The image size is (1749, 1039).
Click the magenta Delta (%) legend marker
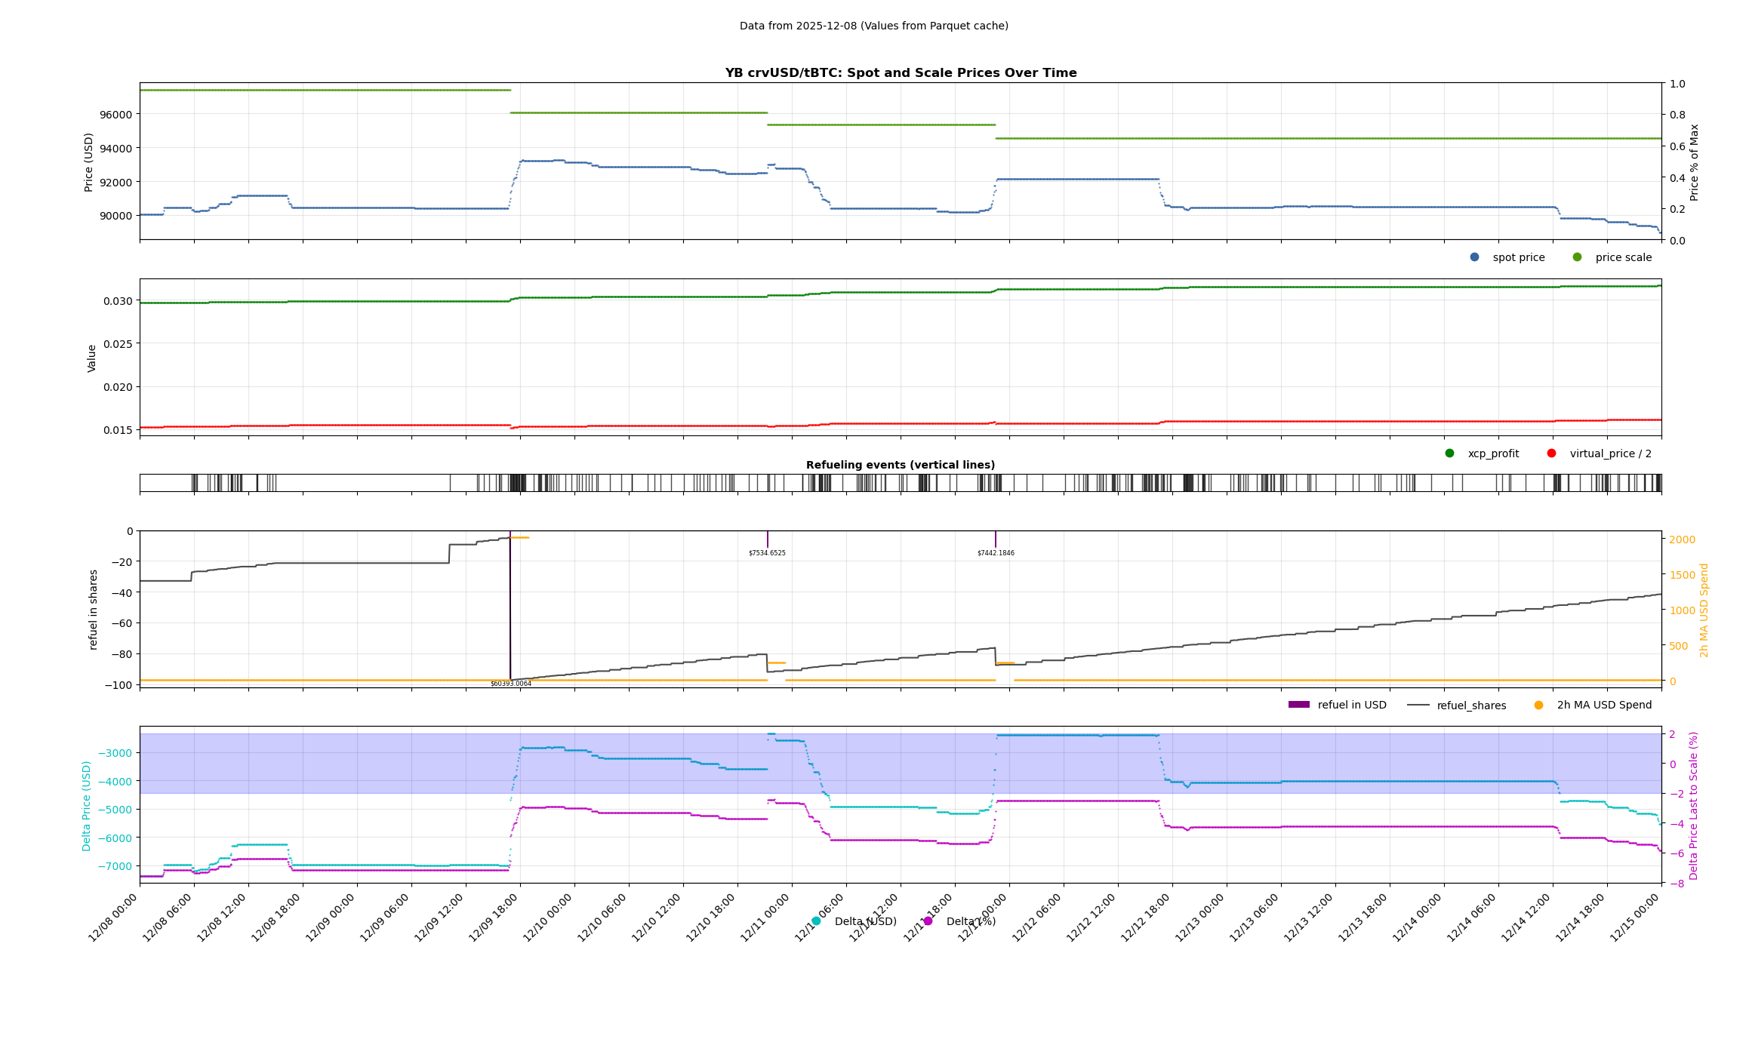point(928,921)
